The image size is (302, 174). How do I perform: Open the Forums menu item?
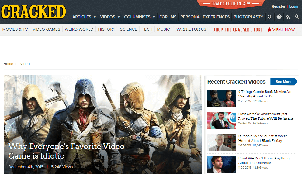[168, 17]
